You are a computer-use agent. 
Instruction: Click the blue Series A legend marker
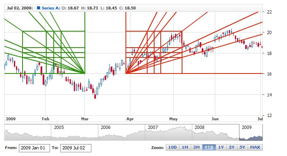click(39, 8)
